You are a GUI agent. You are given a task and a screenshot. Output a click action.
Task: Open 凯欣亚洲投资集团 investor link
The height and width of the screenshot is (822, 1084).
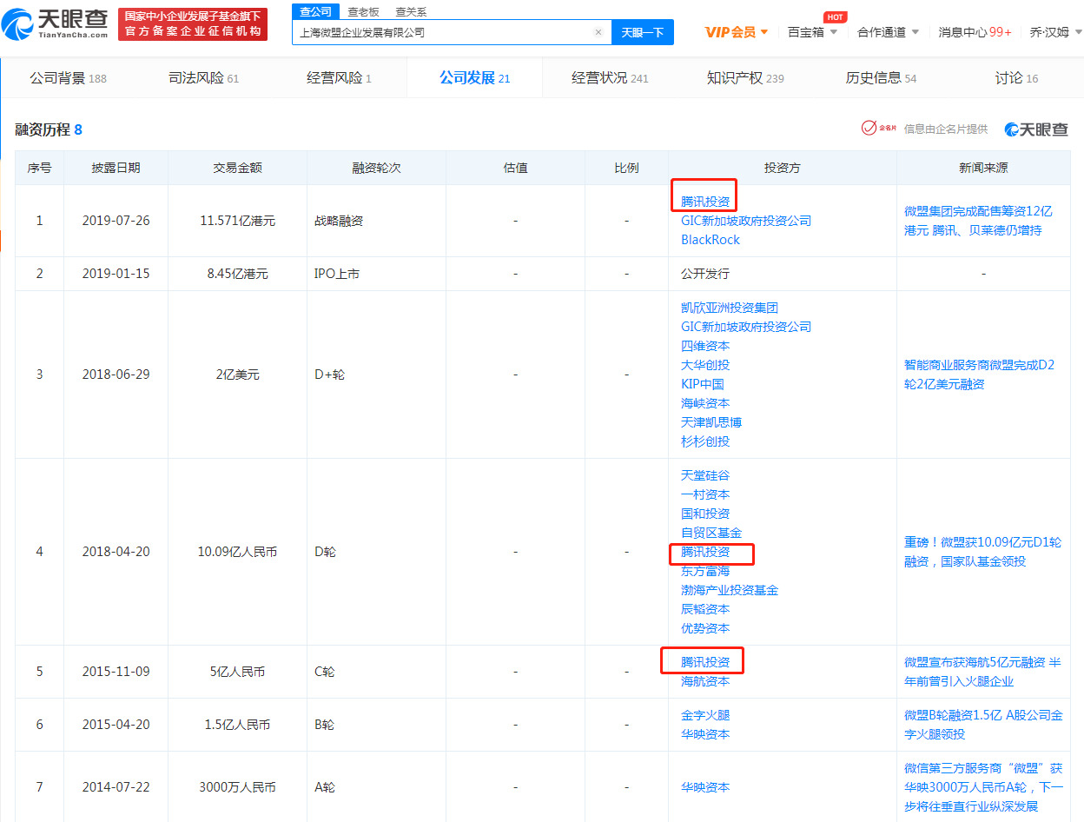pos(730,308)
